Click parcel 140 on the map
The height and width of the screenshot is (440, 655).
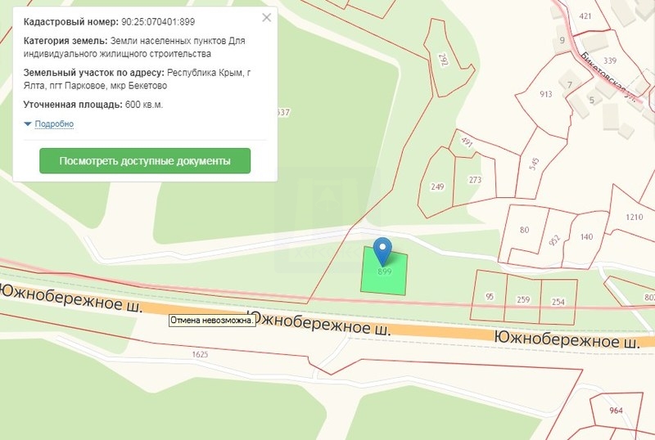(586, 236)
